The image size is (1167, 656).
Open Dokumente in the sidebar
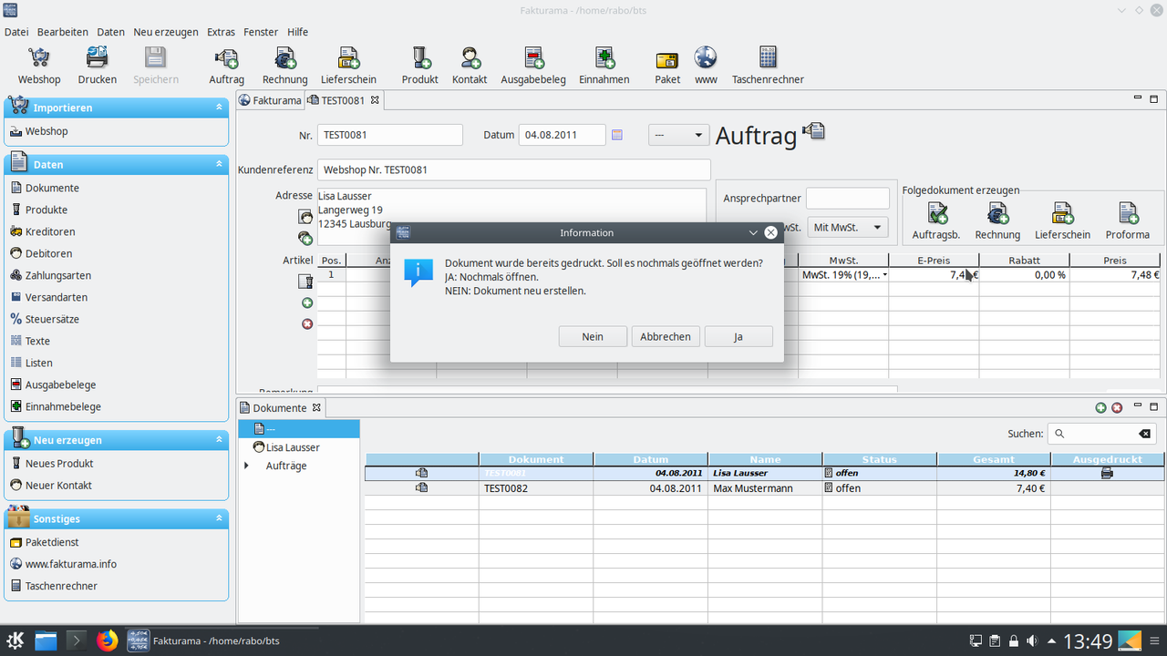[52, 188]
